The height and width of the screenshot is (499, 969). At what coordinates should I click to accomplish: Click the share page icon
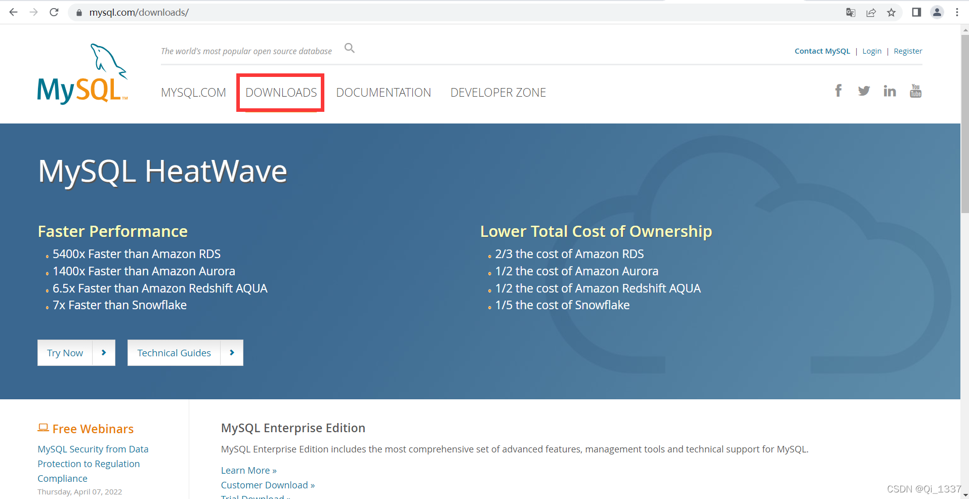[871, 13]
